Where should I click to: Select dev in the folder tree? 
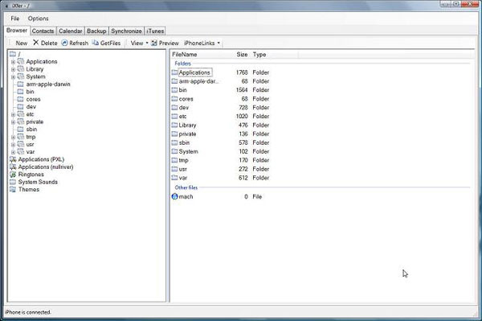(x=31, y=107)
